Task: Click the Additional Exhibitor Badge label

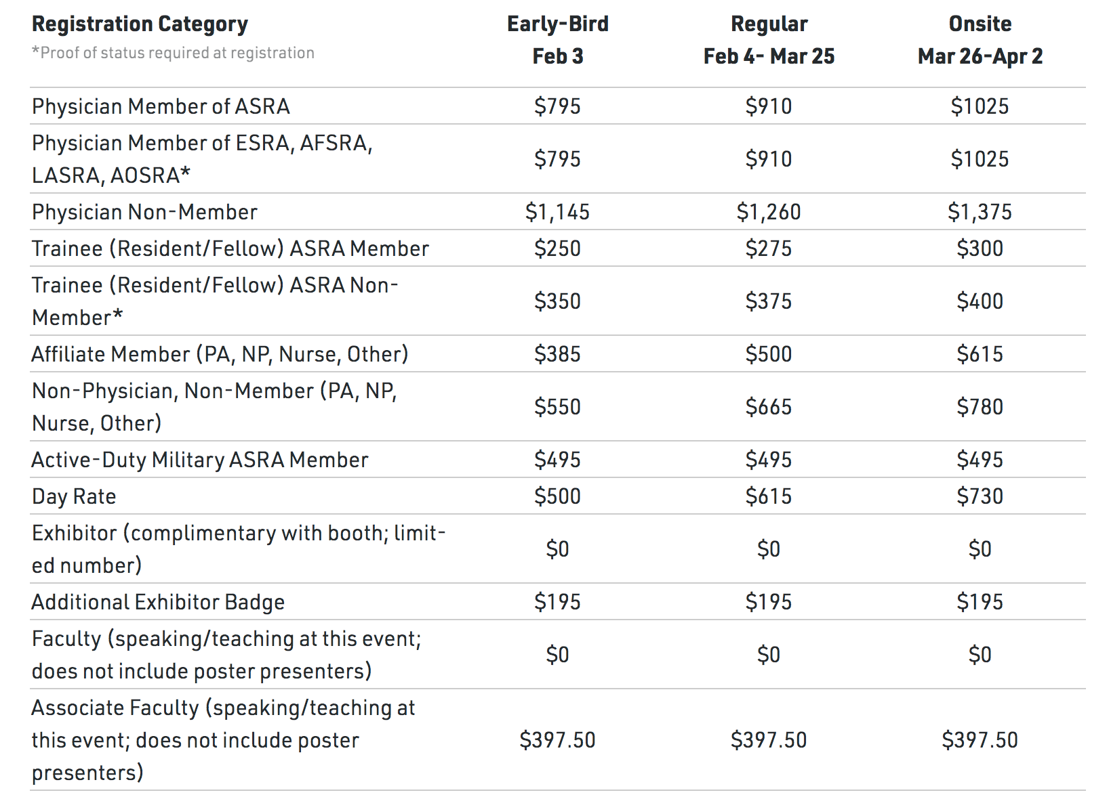Action: click(x=158, y=602)
